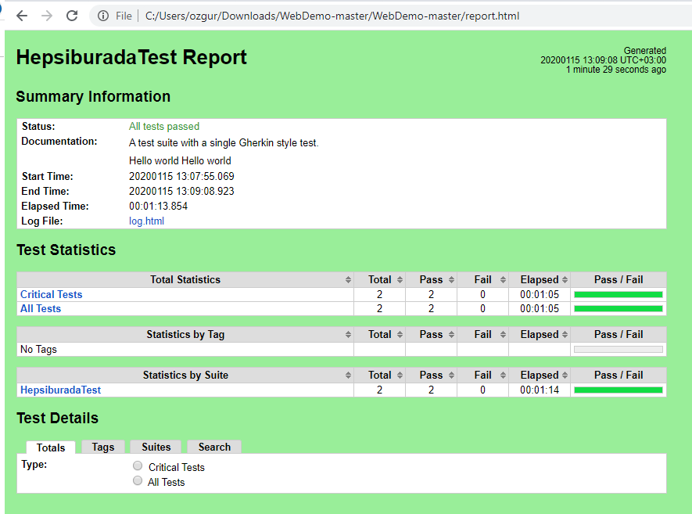Click '1 minute 29 seconds ago' text
Viewport: 692px width, 514px height.
click(616, 70)
